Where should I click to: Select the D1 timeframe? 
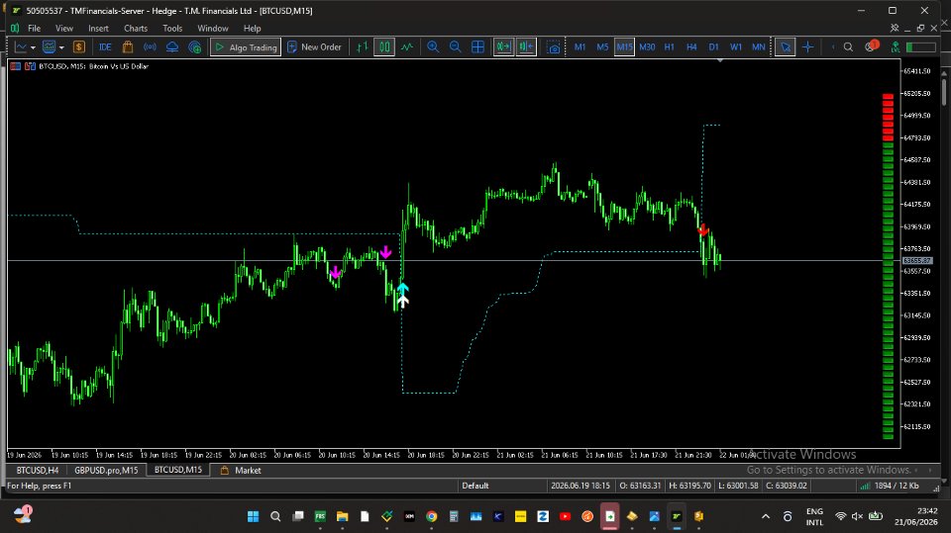pos(714,46)
